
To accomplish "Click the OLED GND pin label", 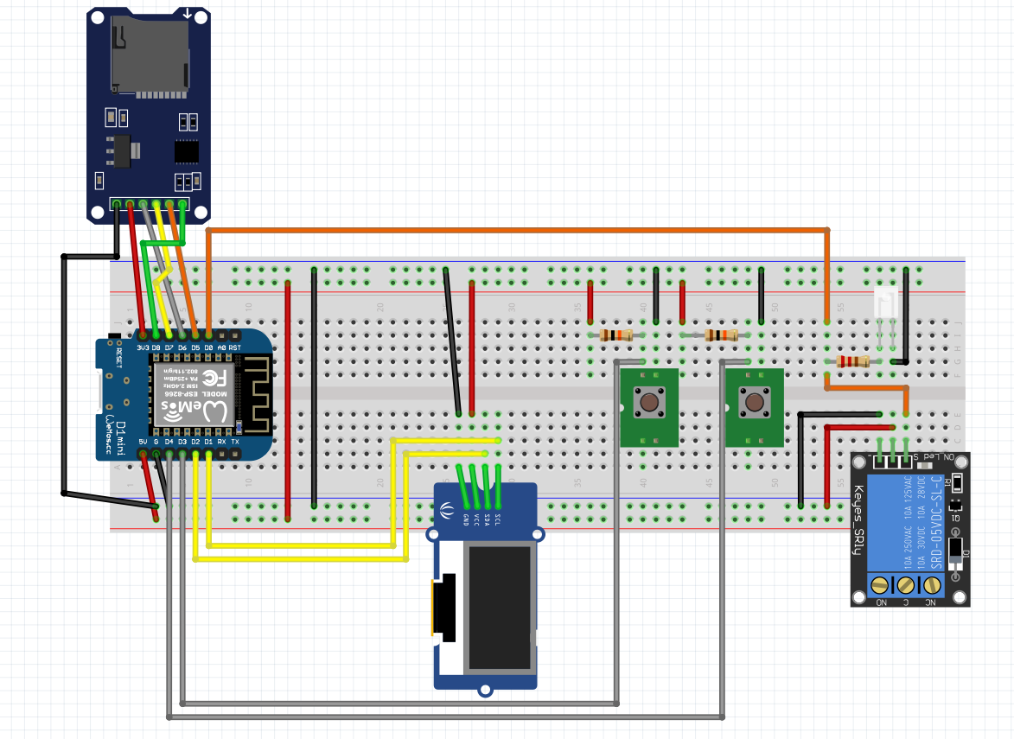I will click(x=466, y=519).
